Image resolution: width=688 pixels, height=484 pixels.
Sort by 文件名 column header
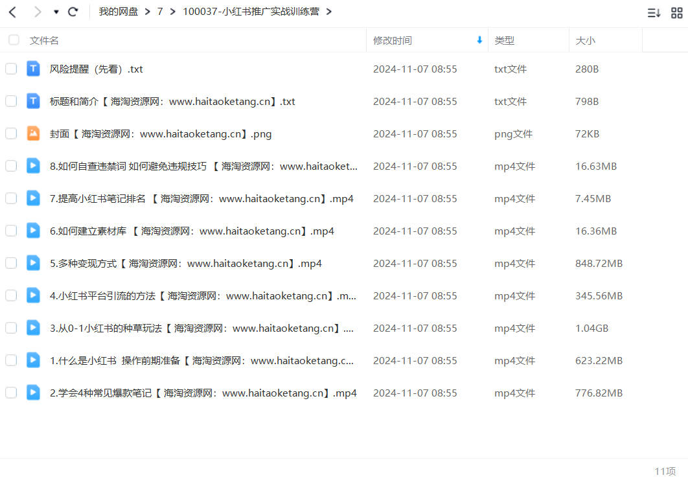44,40
